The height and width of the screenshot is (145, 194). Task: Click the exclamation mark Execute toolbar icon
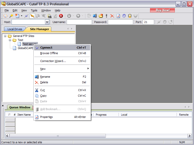point(106,16)
